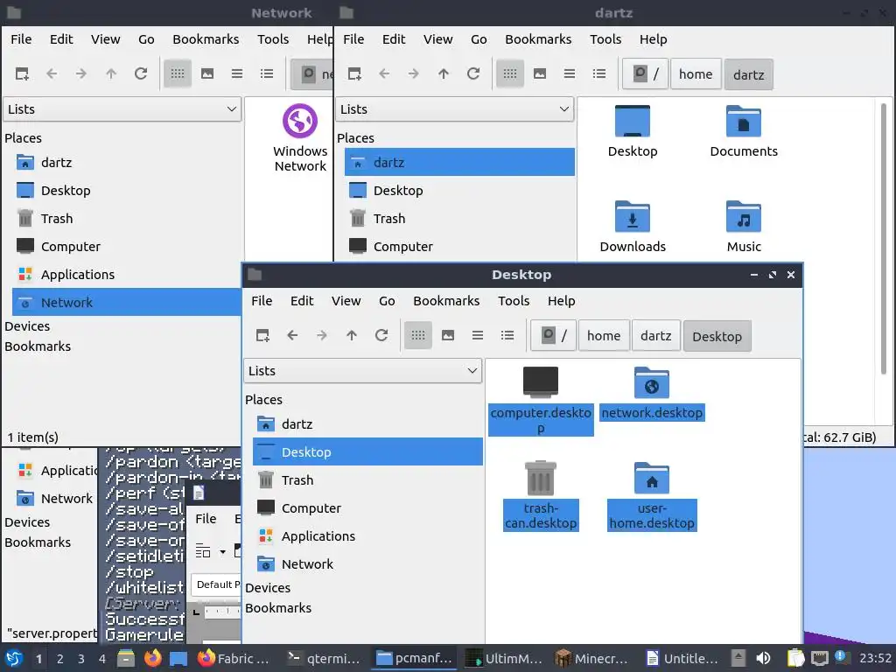Switch dartz window to thumbnail view

539,73
